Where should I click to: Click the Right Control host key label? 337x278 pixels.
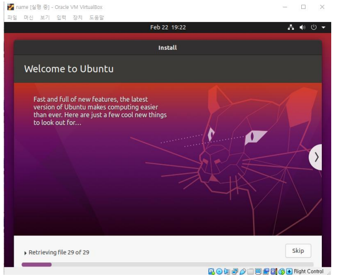click(x=309, y=271)
